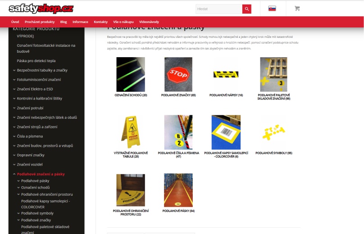Open VÝSTRAŽNÉ PODLAHOVÉ TABULE (28) link

131,155
